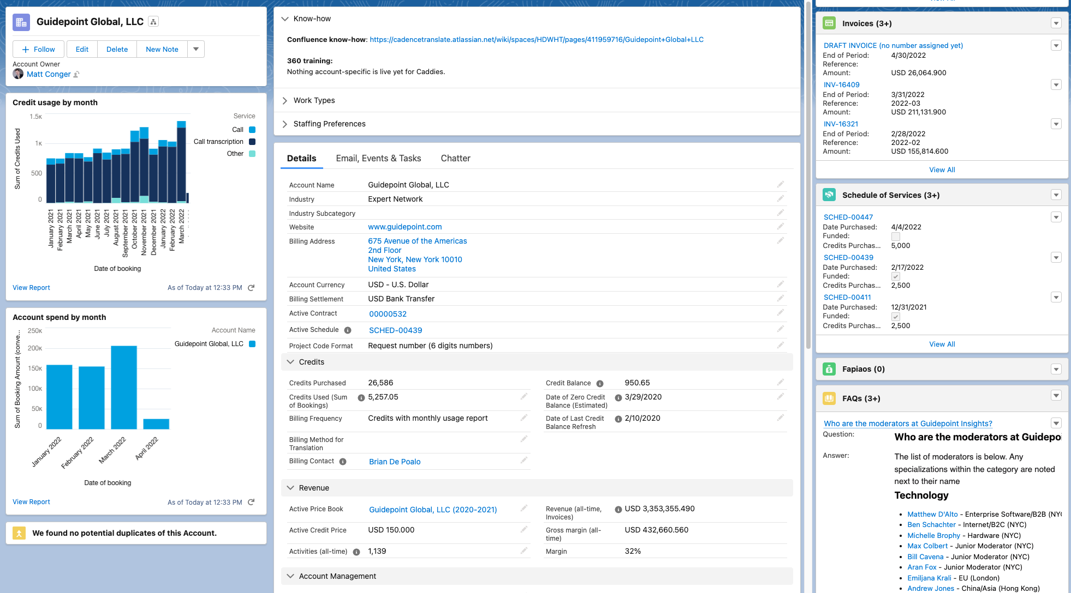Open Brian De Poalo contact link
This screenshot has height=593, width=1071.
[x=395, y=462]
